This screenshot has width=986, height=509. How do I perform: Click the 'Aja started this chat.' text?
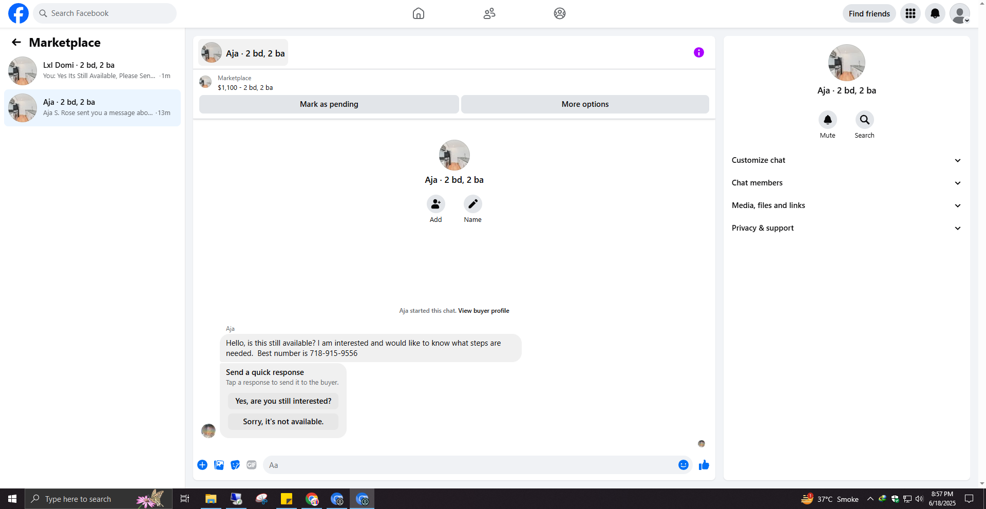(x=428, y=311)
